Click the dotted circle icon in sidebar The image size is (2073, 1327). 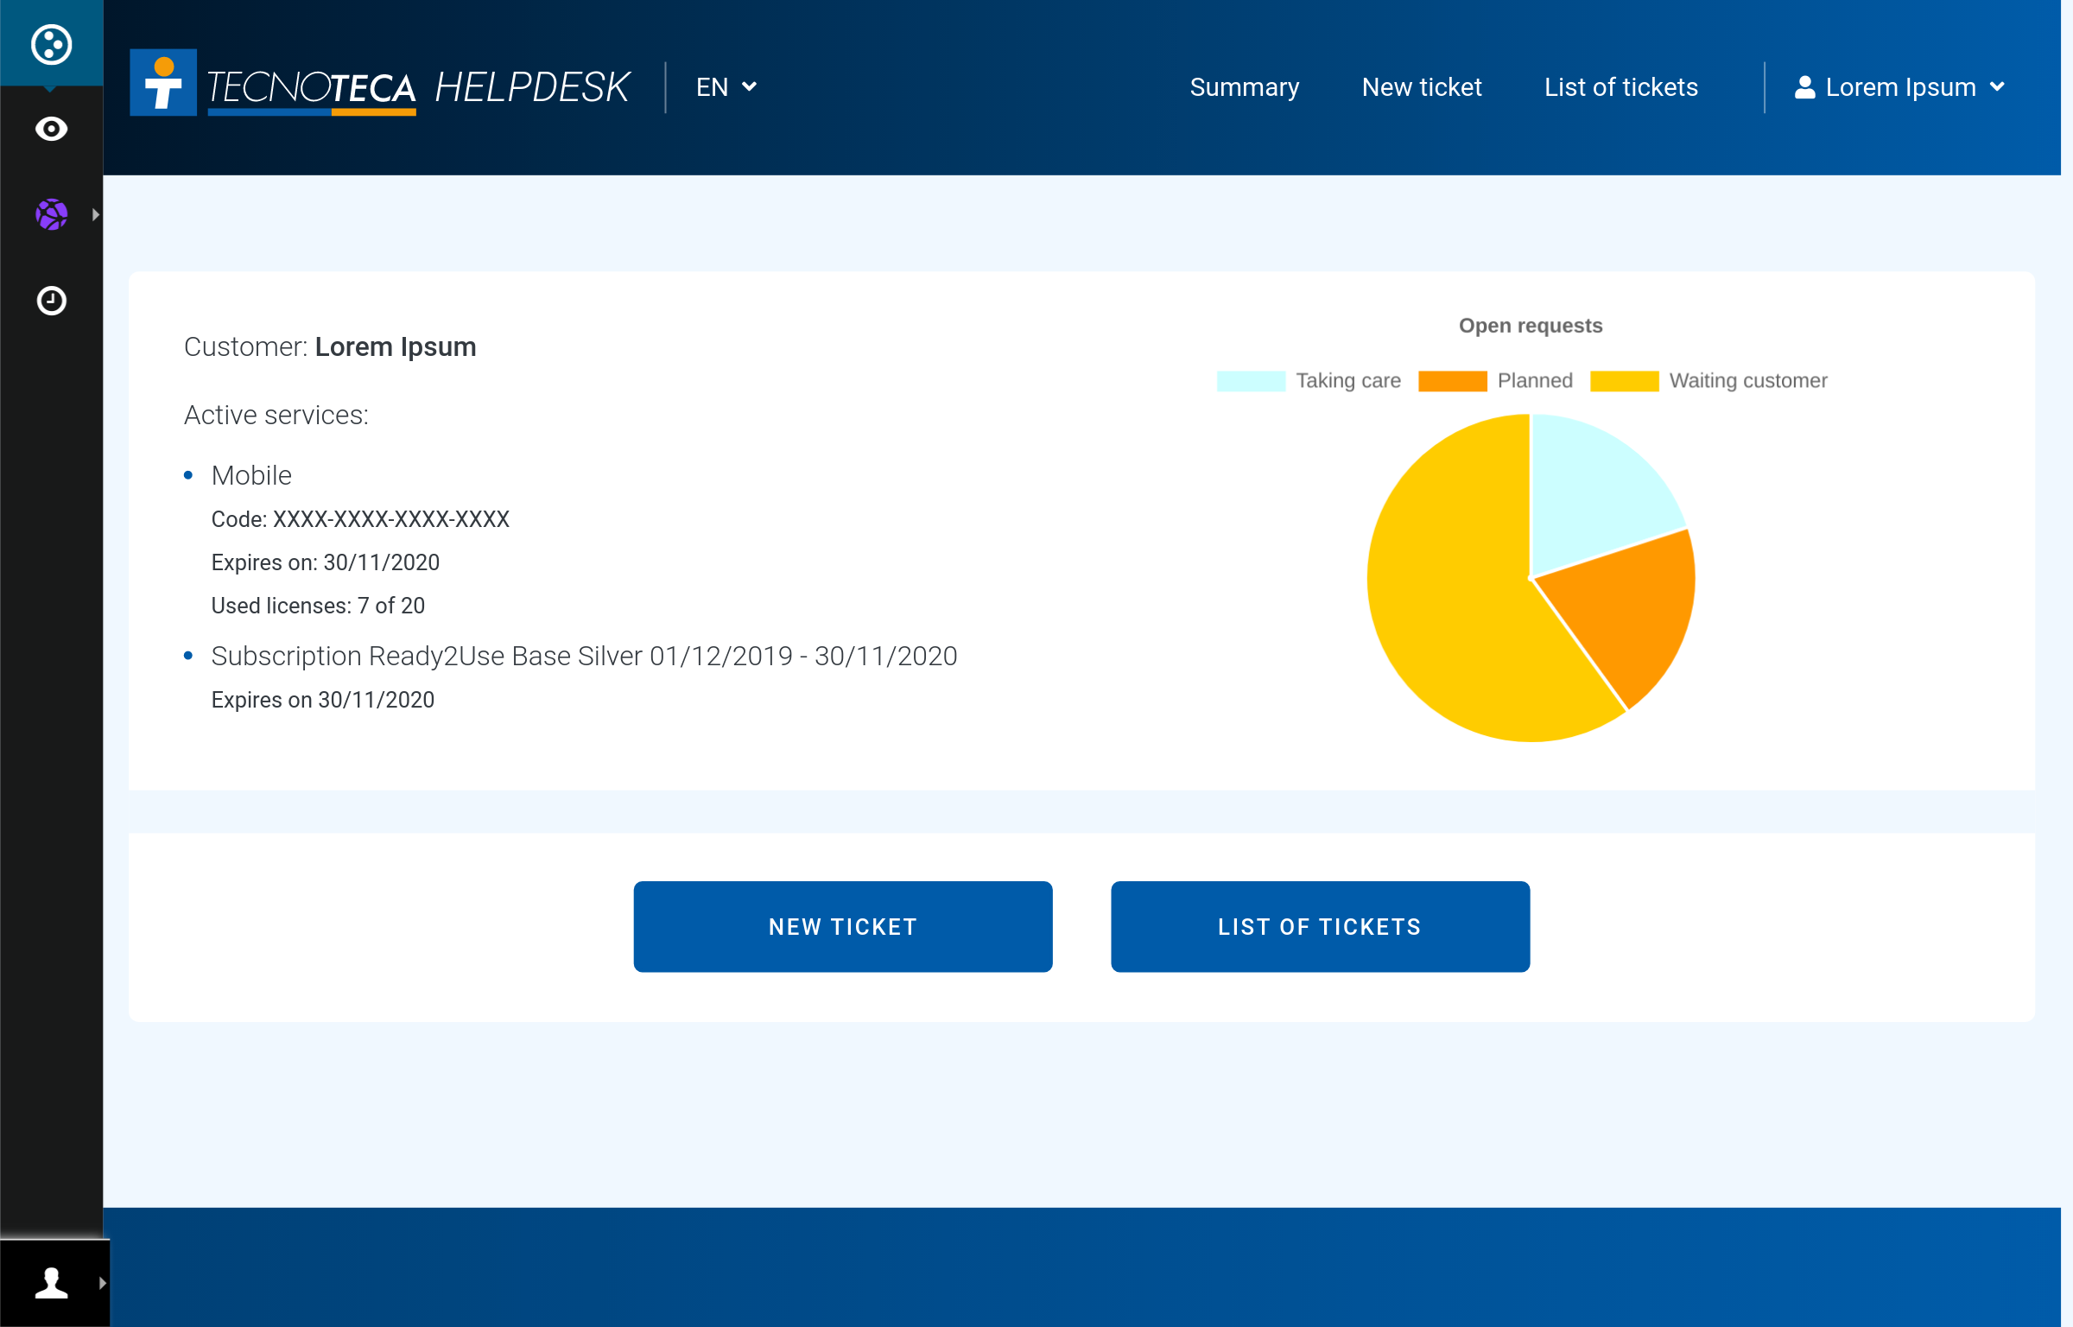(51, 44)
